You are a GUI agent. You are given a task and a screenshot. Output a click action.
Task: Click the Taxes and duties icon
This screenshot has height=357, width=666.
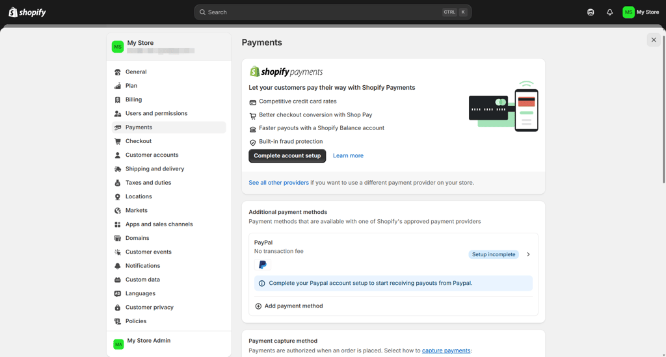point(118,183)
